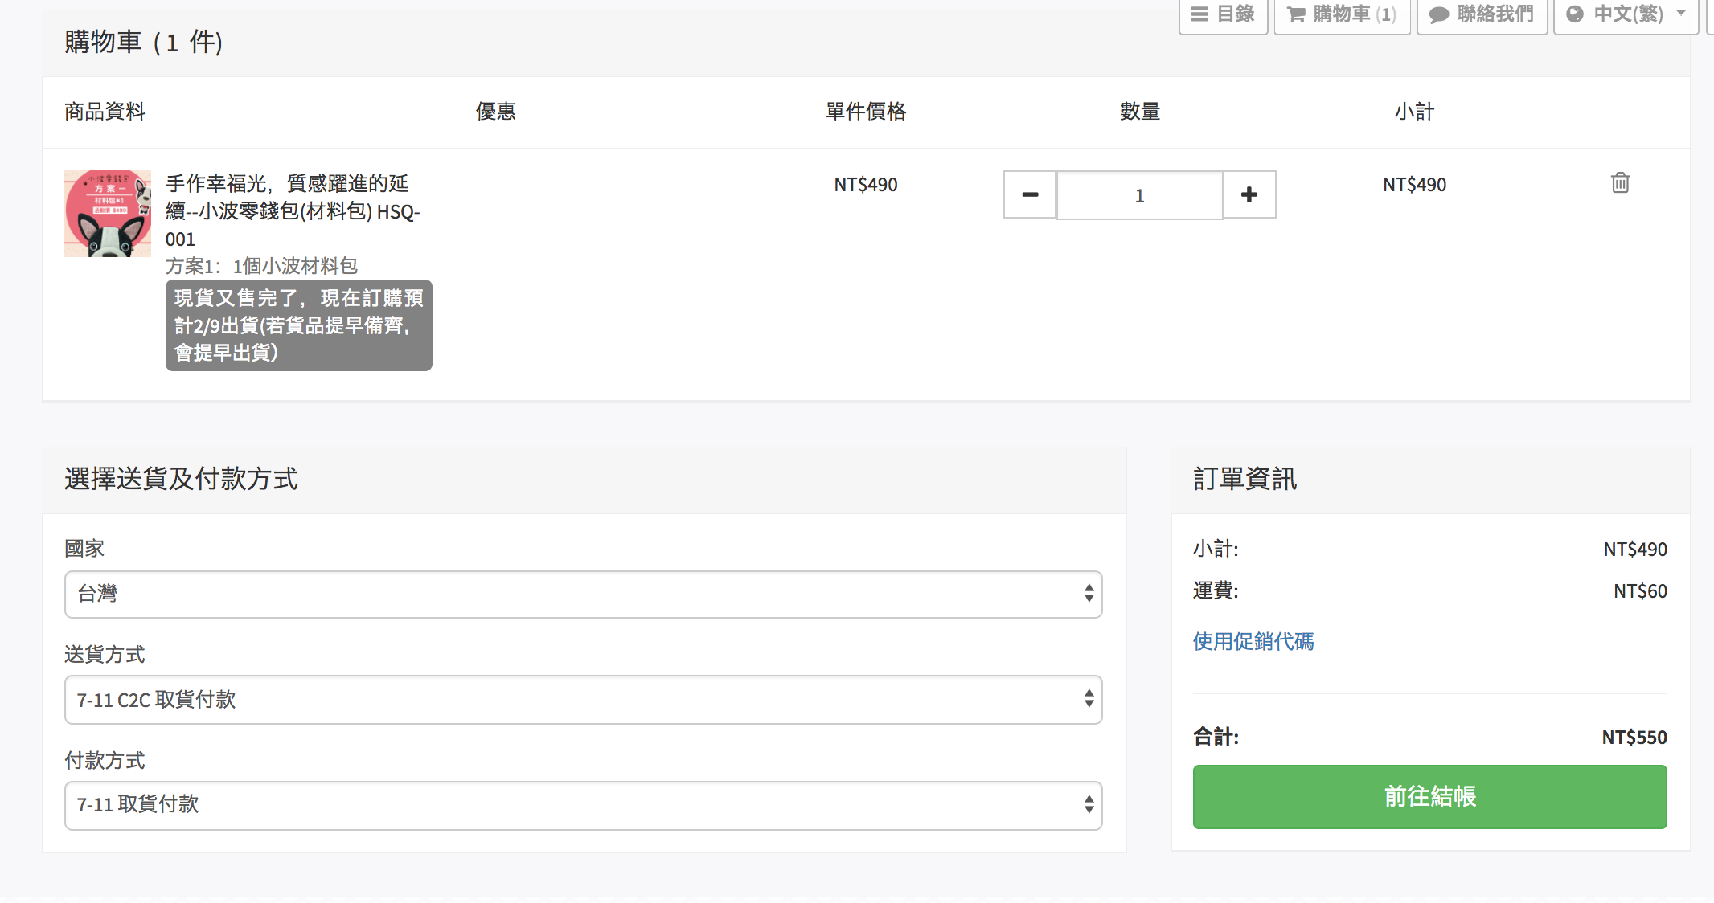Click the globe icon beside 中文(繁)
The height and width of the screenshot is (903, 1714).
1575,14
